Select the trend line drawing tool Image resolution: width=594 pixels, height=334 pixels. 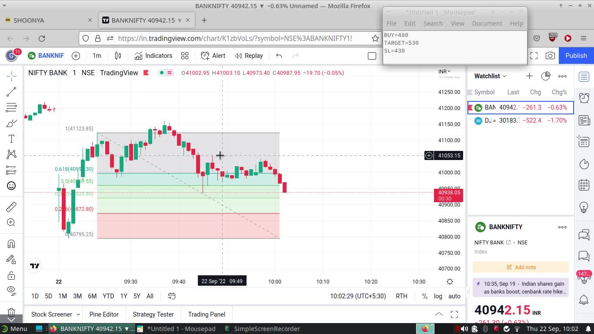11,92
